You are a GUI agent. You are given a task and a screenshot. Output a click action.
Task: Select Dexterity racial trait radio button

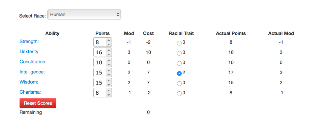point(179,53)
